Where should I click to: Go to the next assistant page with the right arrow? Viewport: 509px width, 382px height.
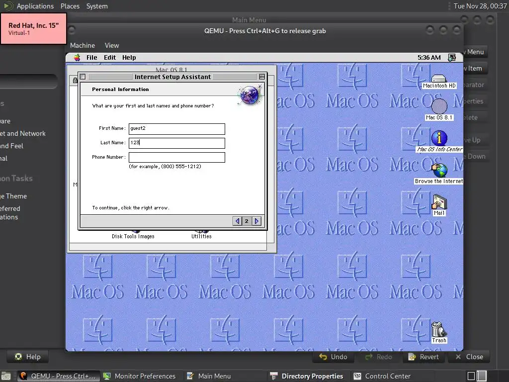pyautogui.click(x=256, y=221)
